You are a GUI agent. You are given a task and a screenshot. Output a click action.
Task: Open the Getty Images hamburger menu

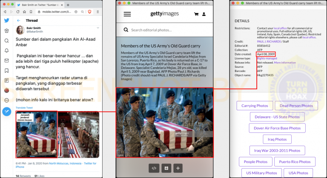pyautogui.click(x=127, y=14)
